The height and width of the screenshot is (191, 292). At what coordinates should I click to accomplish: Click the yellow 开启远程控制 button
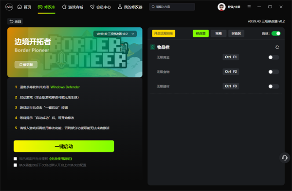pos(164,34)
